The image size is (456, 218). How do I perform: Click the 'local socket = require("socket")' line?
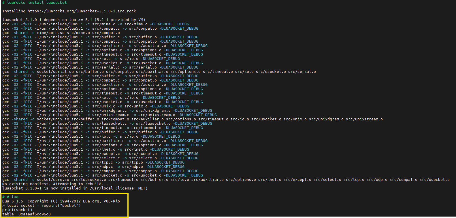42,206
